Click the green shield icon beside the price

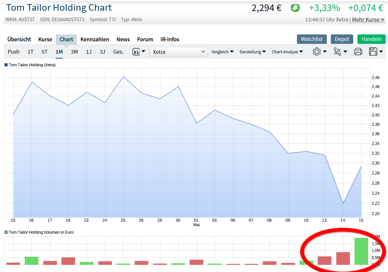point(295,8)
